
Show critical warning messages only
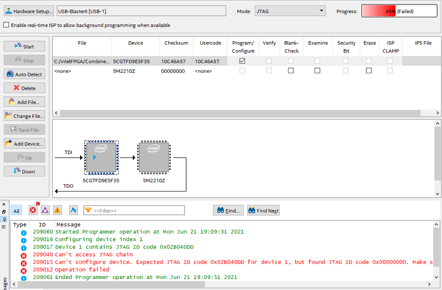(45, 211)
